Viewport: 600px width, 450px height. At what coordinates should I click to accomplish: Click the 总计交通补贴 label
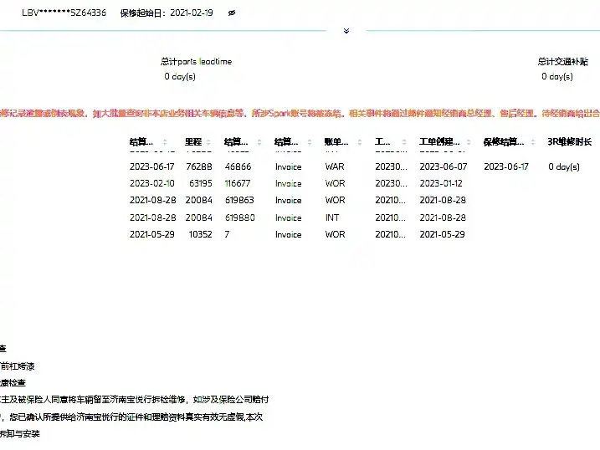coord(563,62)
